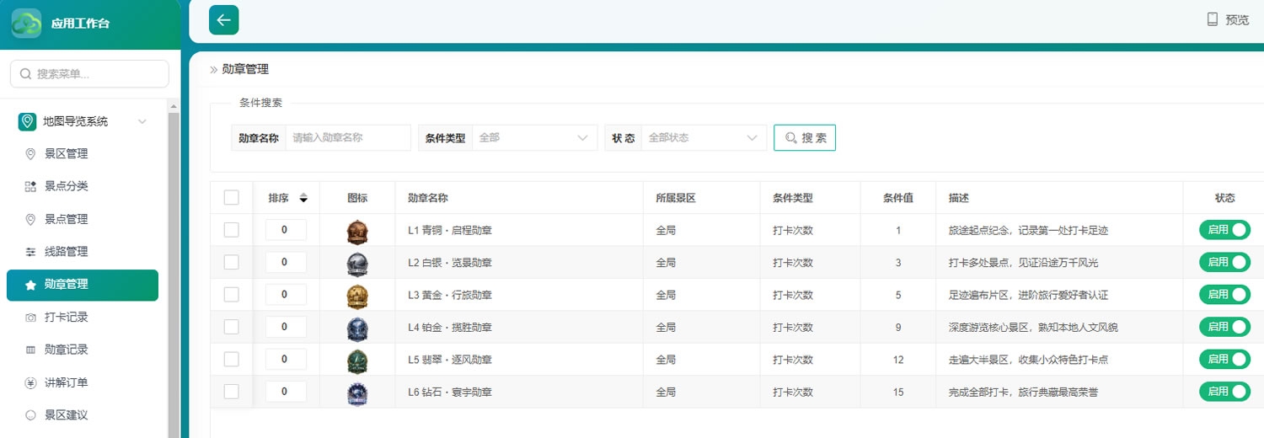Click the cloud logo of 应用工作台

26,24
